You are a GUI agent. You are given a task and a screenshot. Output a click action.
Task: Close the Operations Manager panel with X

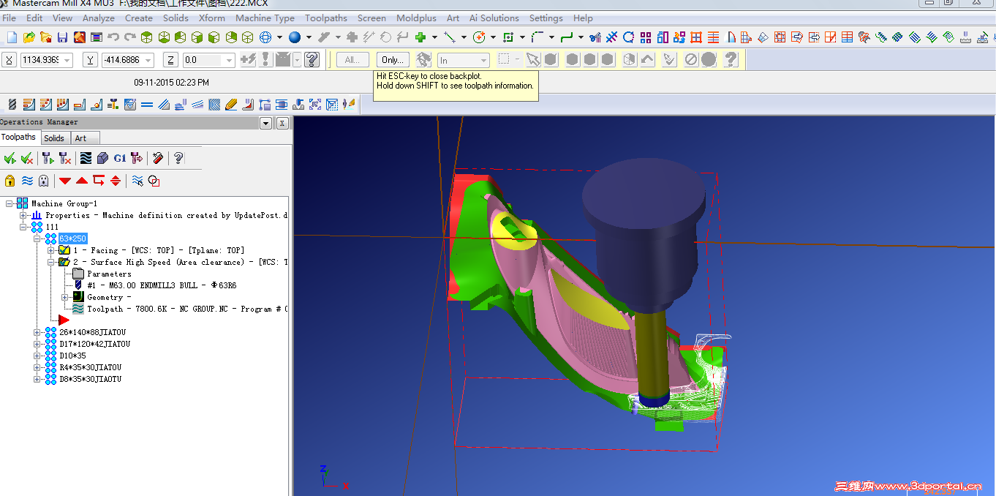pos(282,123)
